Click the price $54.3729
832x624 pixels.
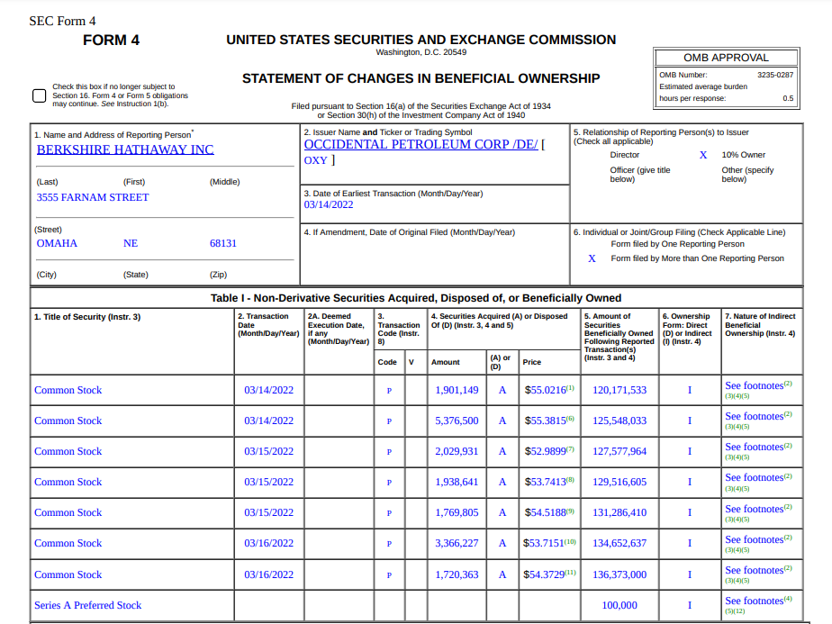[543, 574]
